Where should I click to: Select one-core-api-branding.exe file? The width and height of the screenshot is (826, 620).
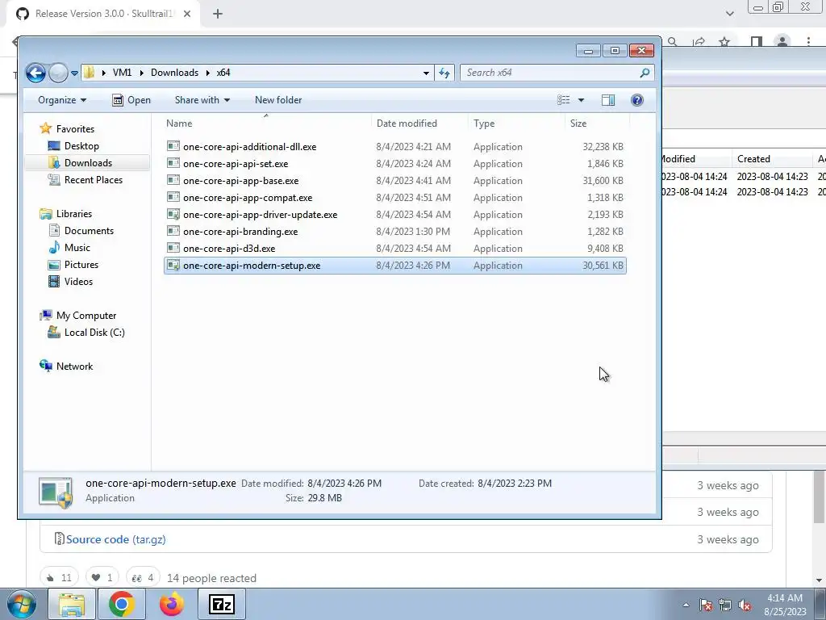coord(395,232)
